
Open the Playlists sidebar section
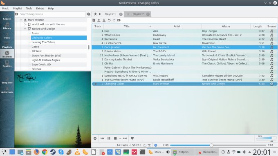click(7, 45)
